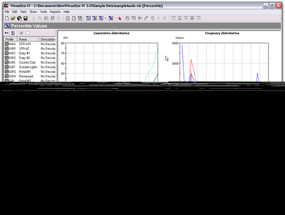Open a file with folder icon
The height and width of the screenshot is (215, 285).
(13, 18)
